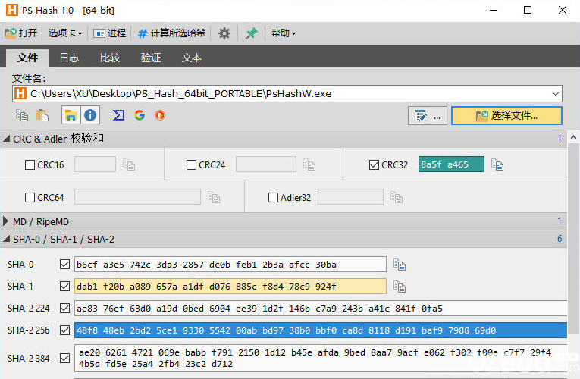Copy the CRC32 value
Image resolution: width=580 pixels, height=379 pixels.
pyautogui.click(x=497, y=164)
